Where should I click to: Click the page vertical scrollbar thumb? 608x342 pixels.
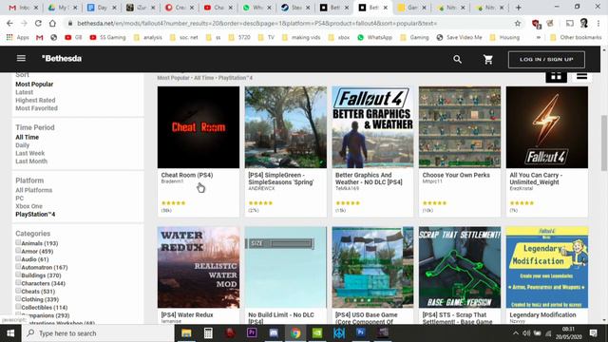604,142
